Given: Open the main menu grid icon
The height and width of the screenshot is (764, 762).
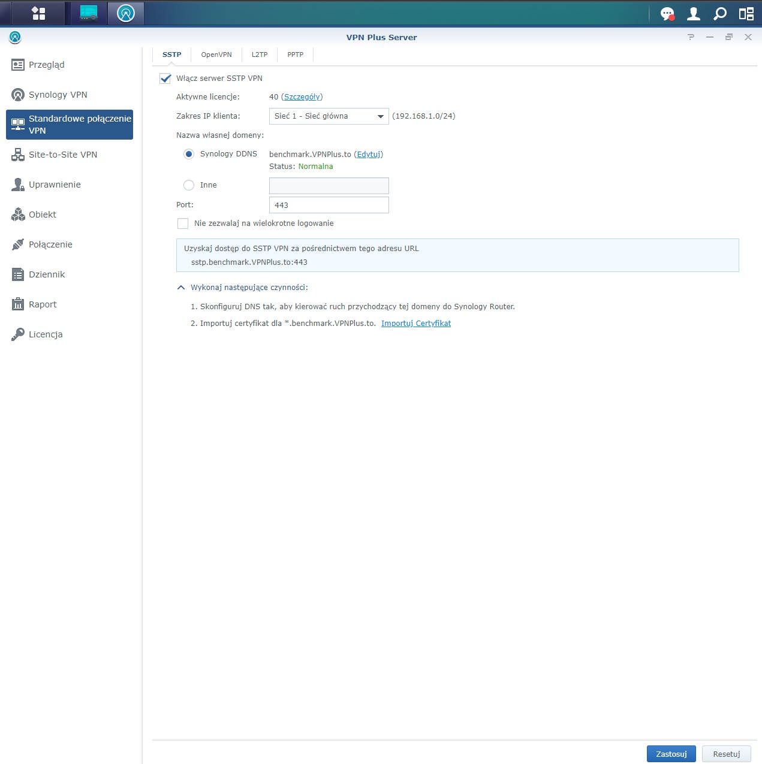Looking at the screenshot, I should coord(38,13).
